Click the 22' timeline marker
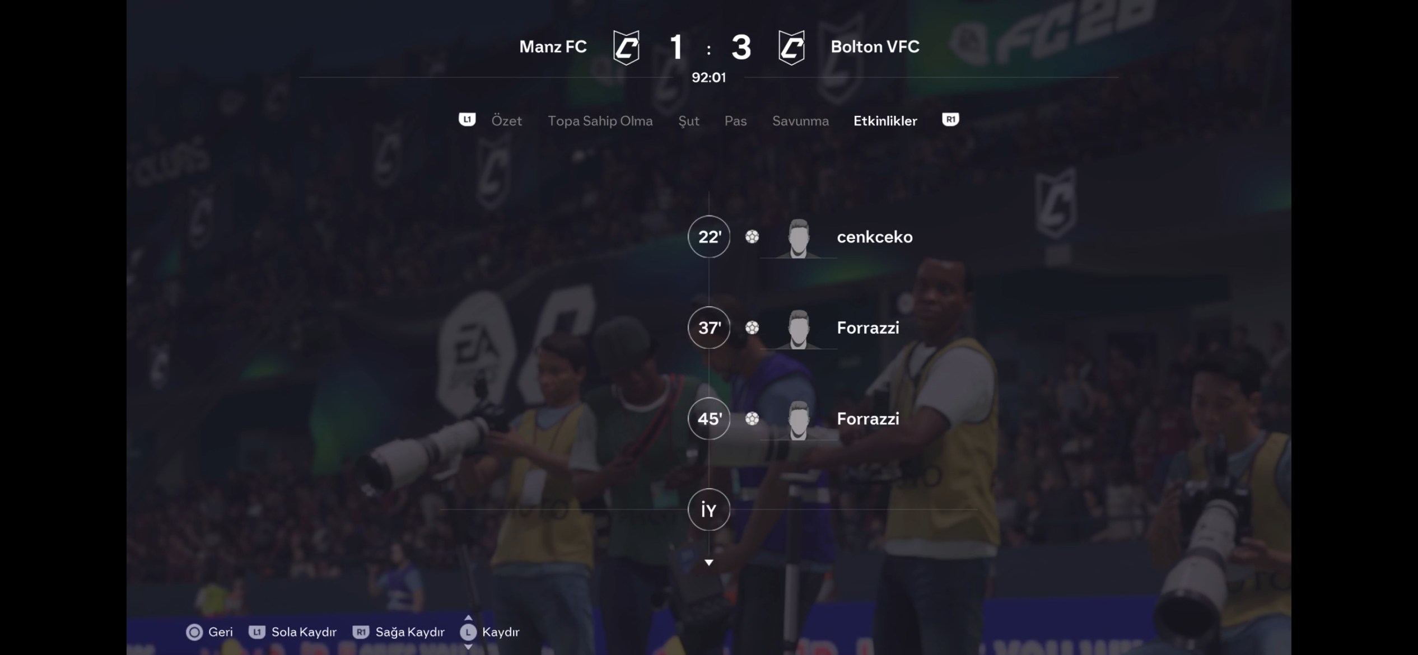This screenshot has height=655, width=1418. pyautogui.click(x=709, y=237)
